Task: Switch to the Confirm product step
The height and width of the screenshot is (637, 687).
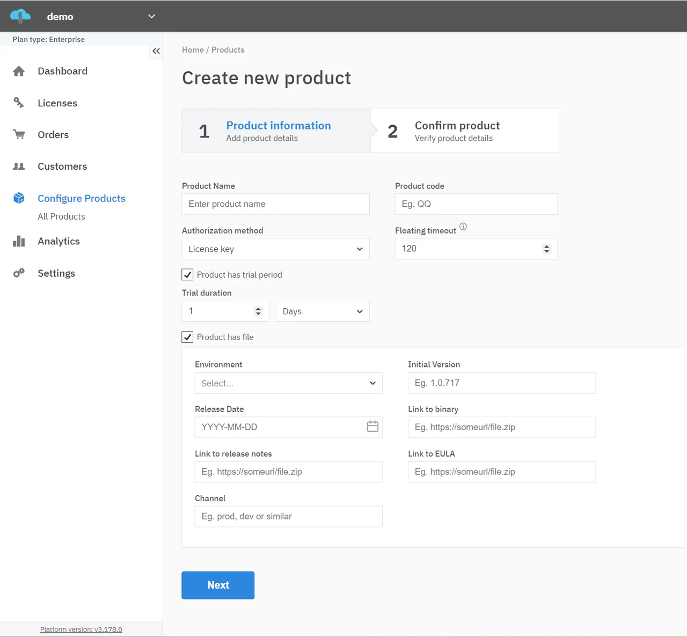Action: 457,130
